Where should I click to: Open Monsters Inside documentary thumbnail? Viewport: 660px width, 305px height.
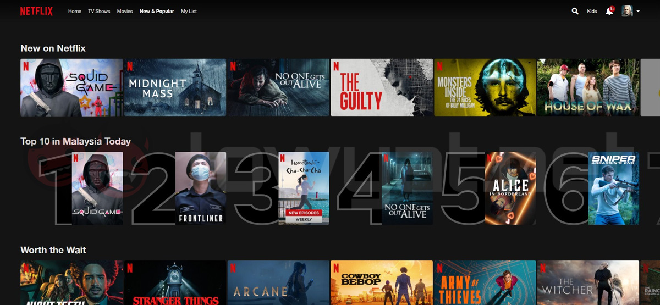485,87
